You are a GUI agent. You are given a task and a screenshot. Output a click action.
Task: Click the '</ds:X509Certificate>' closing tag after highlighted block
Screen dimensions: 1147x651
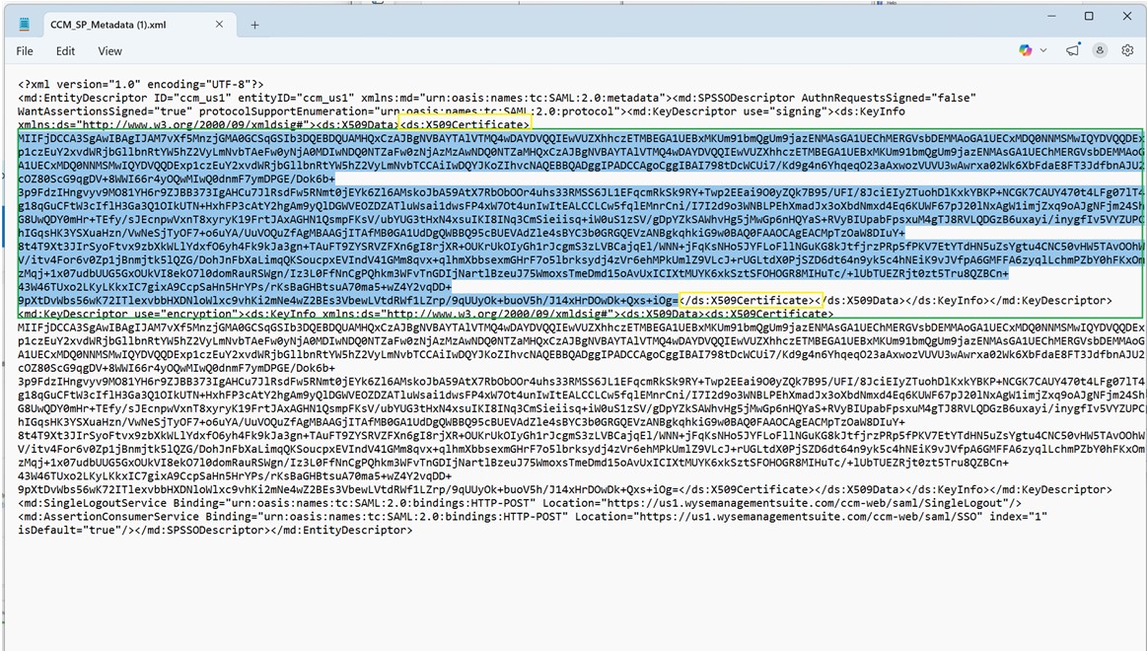pos(748,301)
